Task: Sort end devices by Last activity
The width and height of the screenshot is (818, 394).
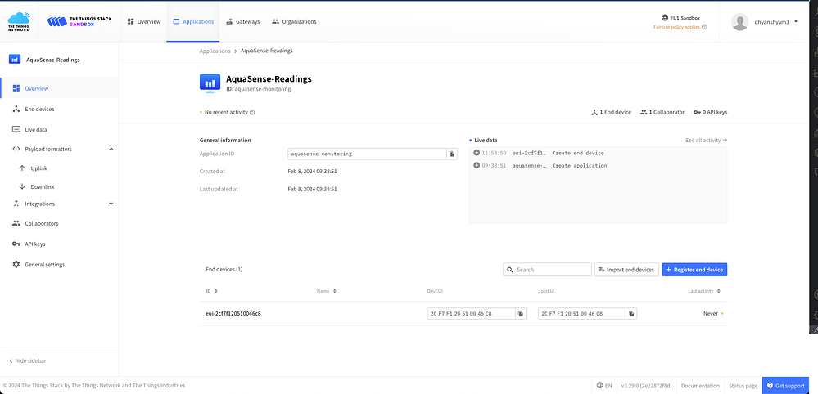Action: 704,291
